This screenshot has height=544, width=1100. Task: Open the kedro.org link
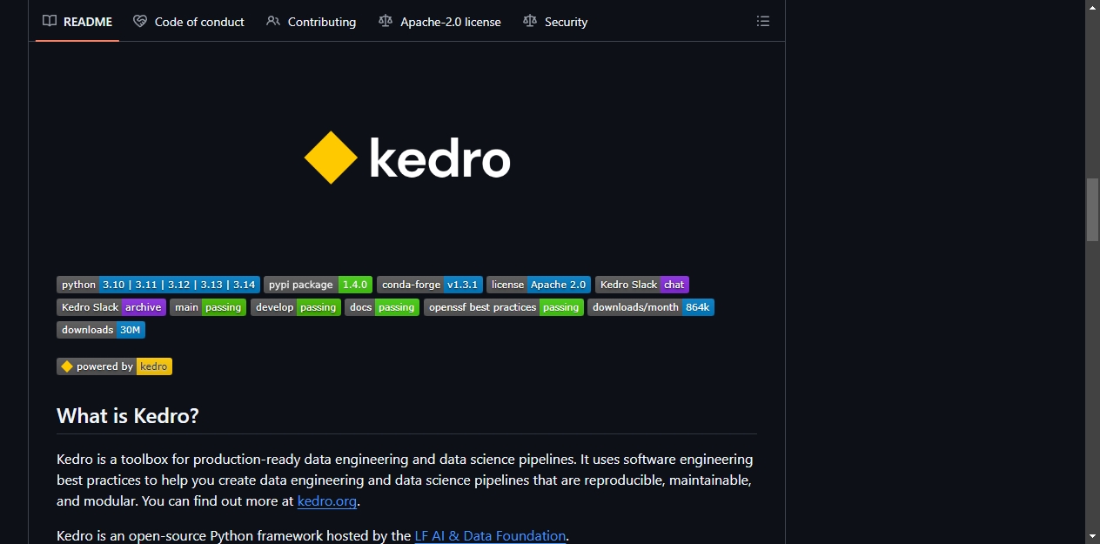(x=327, y=501)
